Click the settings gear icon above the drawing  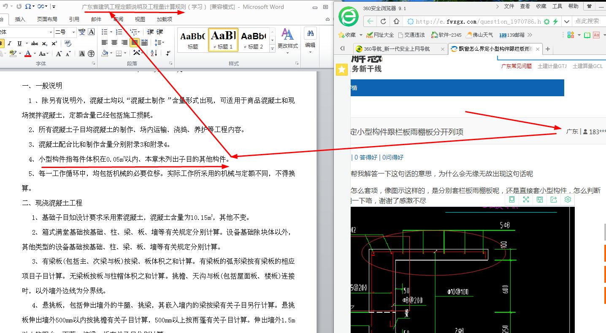coord(568,200)
